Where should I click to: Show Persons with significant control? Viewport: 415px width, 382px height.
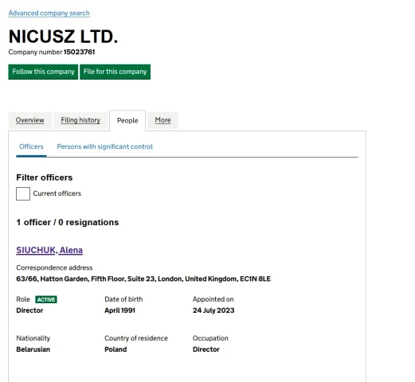pyautogui.click(x=104, y=146)
